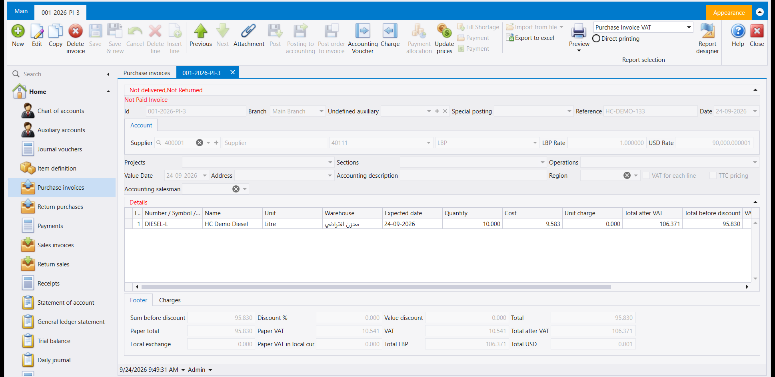Close the 001-2026-PI-3 document tab
Screen dimensions: 775x377
pos(233,72)
